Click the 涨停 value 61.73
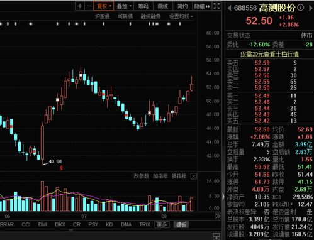Screen dimensions: 314x240 click(x=262, y=182)
